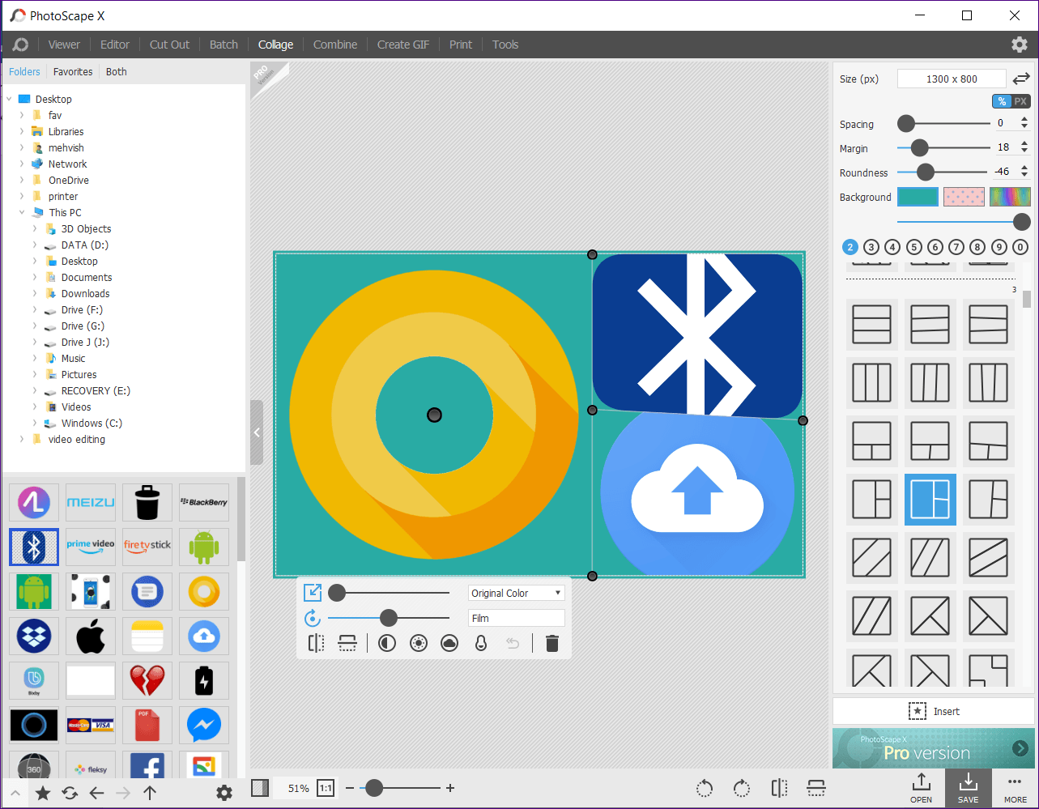The width and height of the screenshot is (1039, 809).
Task: Click the Insert button
Action: (934, 711)
